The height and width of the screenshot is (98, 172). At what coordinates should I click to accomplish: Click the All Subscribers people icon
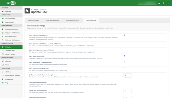[3, 19]
